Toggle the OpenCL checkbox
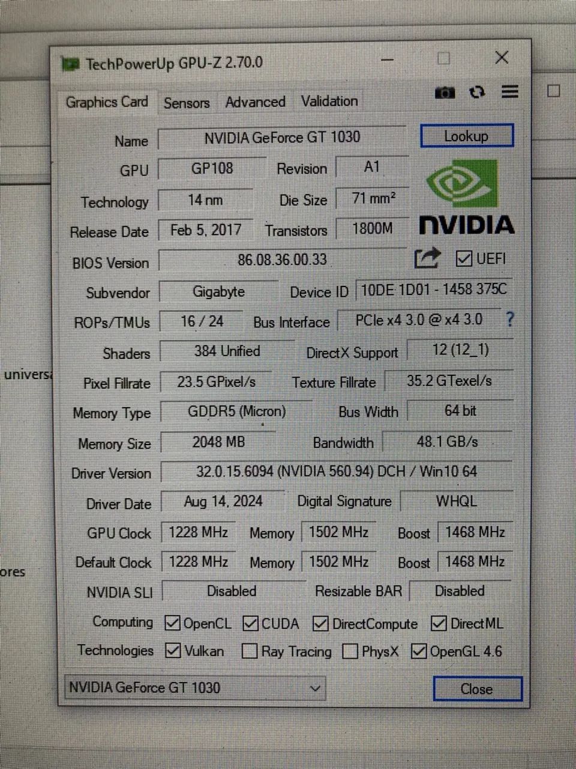 (x=172, y=623)
